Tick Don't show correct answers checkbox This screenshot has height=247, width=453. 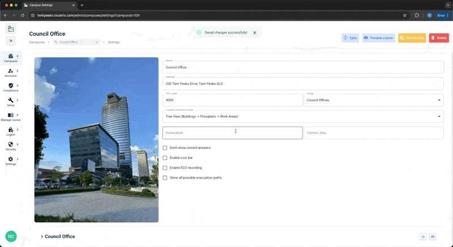165,148
